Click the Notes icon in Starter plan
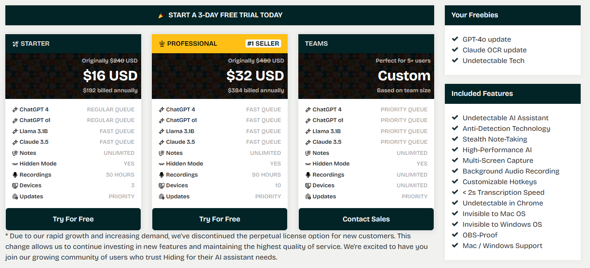The height and width of the screenshot is (268, 590). [x=15, y=153]
